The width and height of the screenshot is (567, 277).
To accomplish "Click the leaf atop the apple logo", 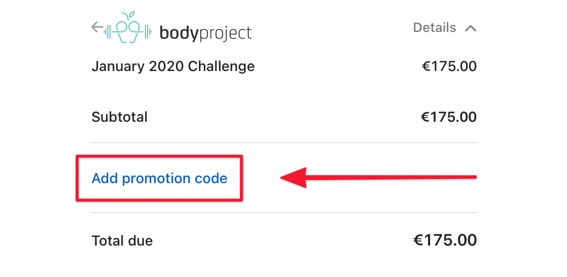I will coord(132,14).
